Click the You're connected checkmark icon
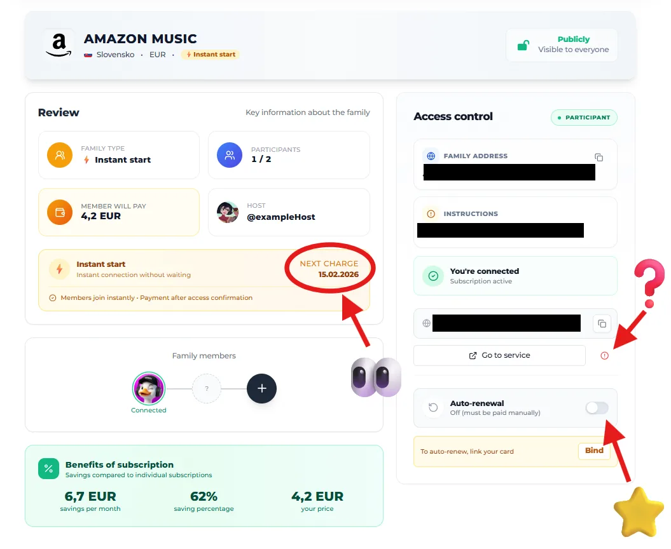This screenshot has width=671, height=549. point(433,276)
